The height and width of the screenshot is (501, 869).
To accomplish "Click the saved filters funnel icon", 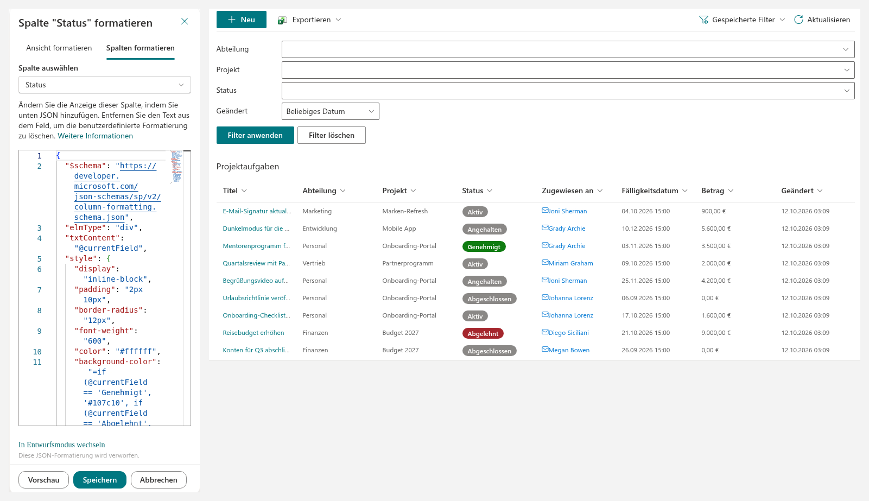I will (704, 20).
